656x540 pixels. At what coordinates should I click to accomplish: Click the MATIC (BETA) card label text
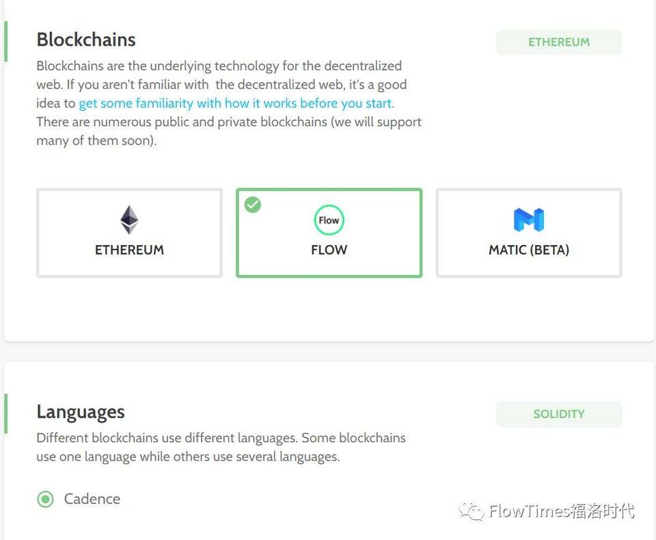528,250
